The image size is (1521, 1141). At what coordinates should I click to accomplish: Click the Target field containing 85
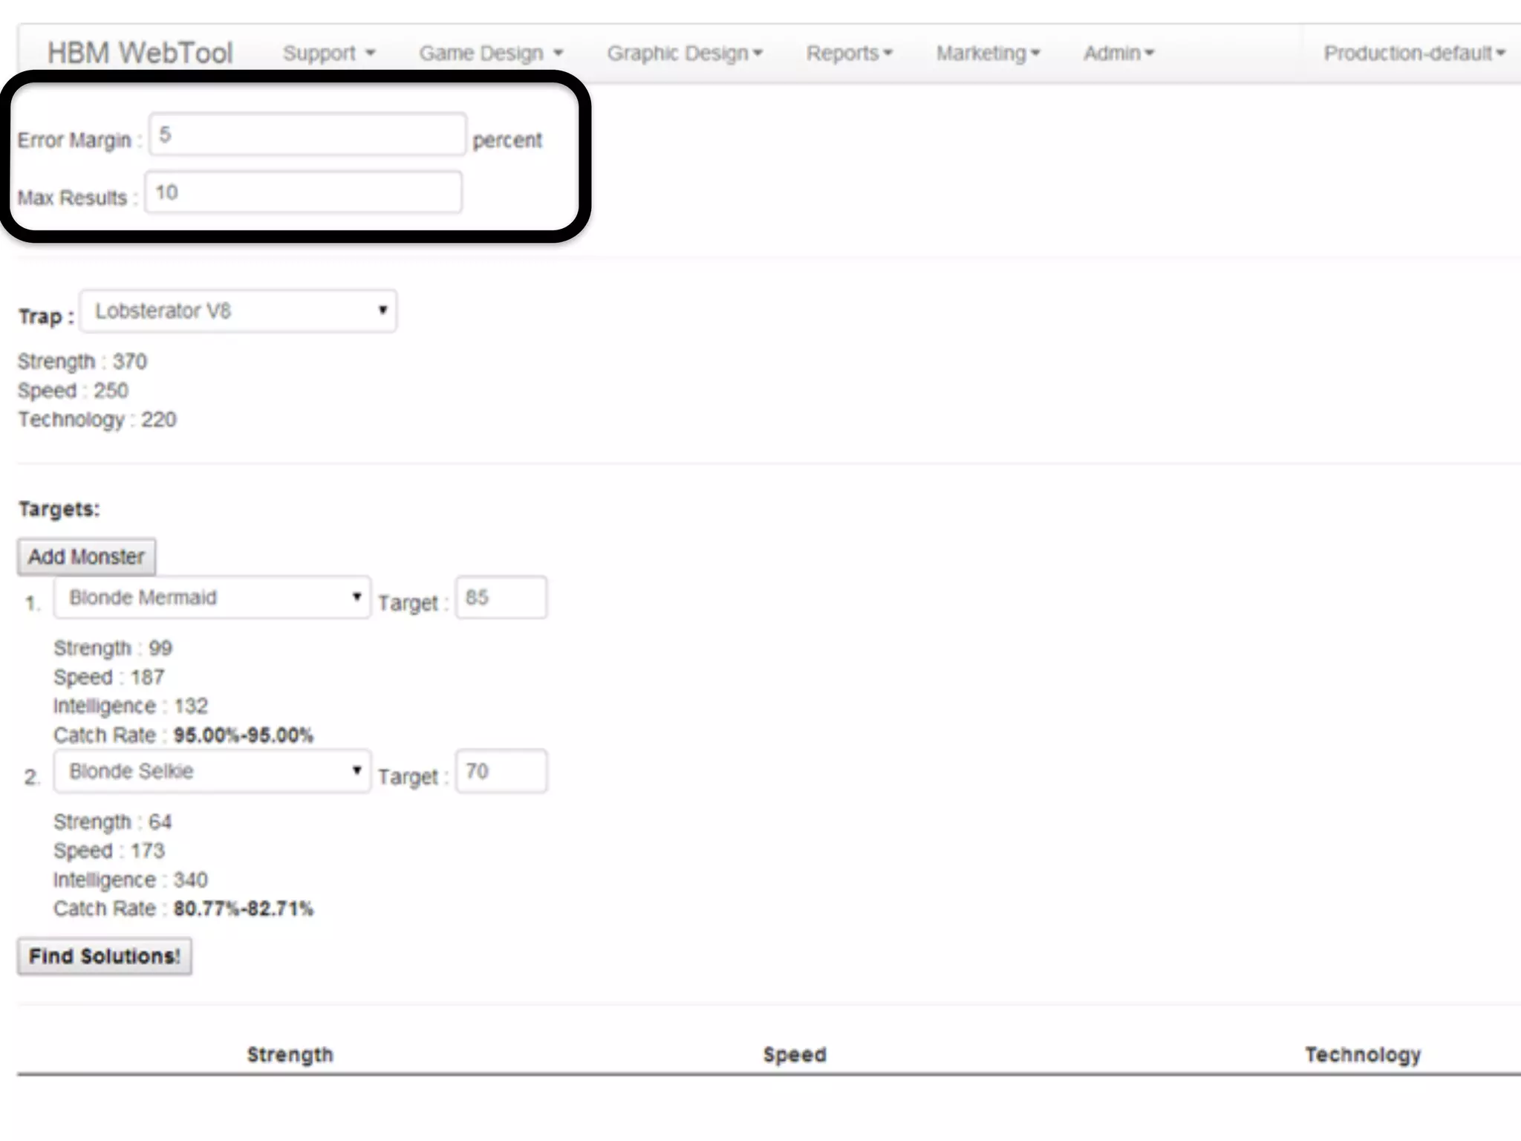pyautogui.click(x=501, y=598)
